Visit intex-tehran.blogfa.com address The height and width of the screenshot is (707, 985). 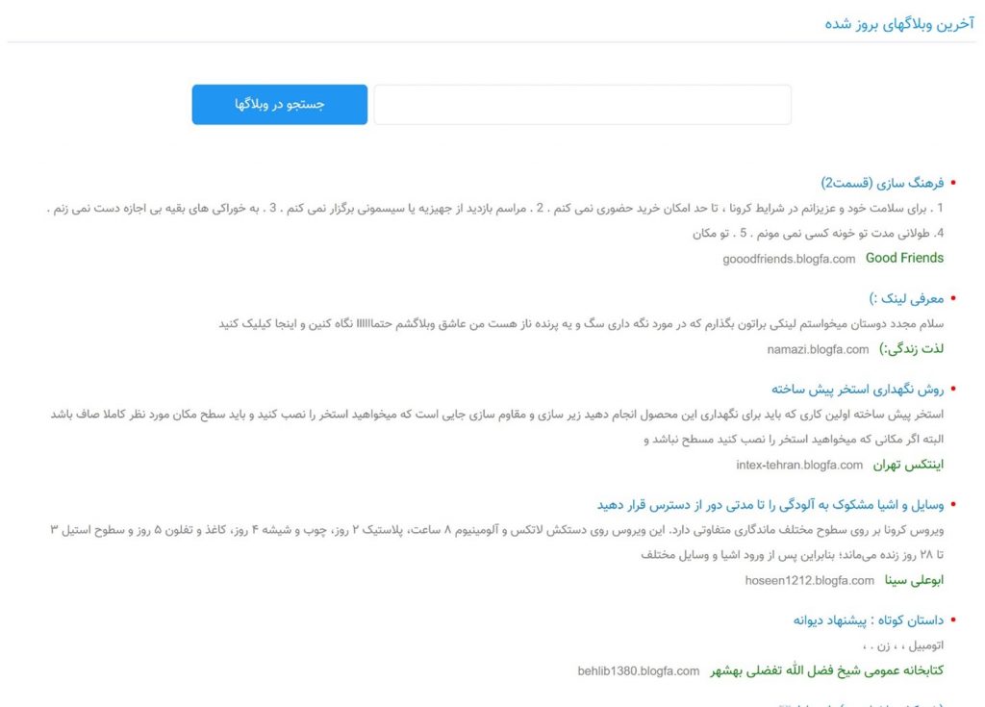[x=799, y=465]
